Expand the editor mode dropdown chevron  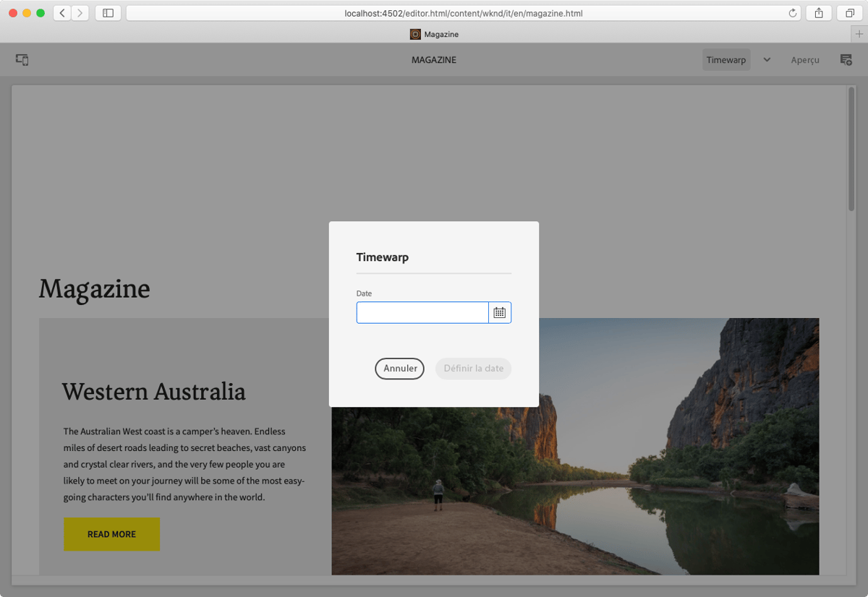pyautogui.click(x=766, y=60)
